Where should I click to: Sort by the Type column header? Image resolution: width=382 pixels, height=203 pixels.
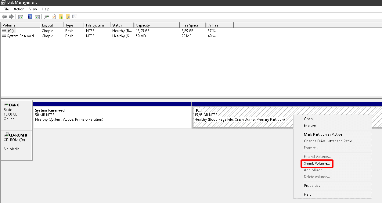point(74,25)
